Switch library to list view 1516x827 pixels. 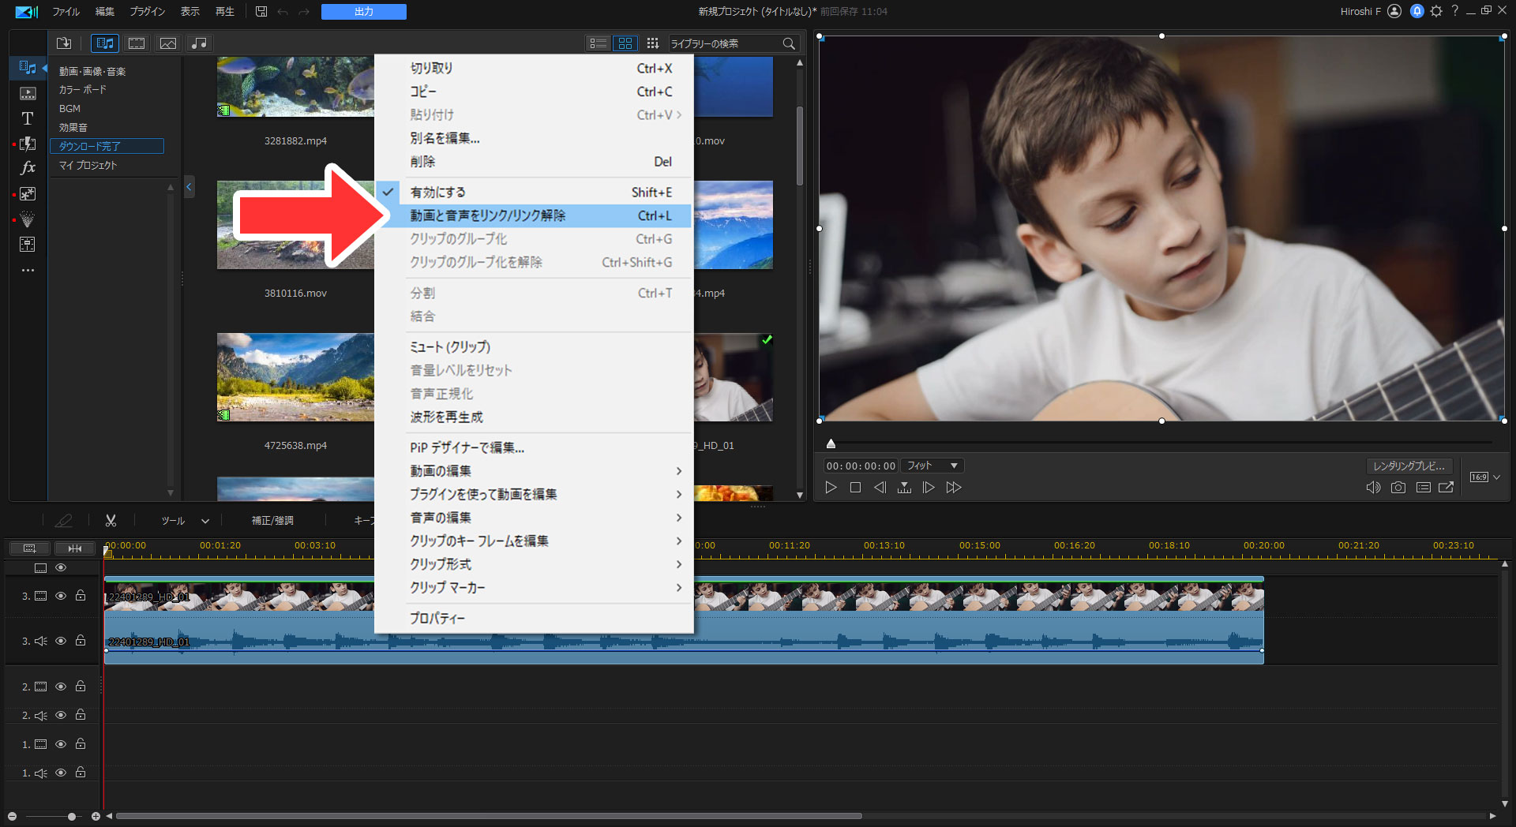599,43
